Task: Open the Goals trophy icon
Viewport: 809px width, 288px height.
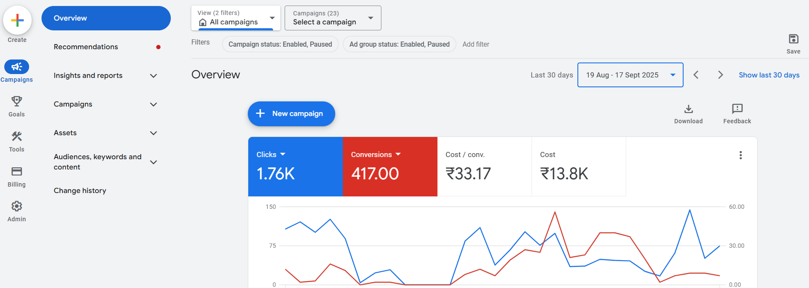Action: pyautogui.click(x=17, y=101)
